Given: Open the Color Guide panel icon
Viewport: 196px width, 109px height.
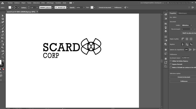Looking at the screenshot, I should point(166,18).
